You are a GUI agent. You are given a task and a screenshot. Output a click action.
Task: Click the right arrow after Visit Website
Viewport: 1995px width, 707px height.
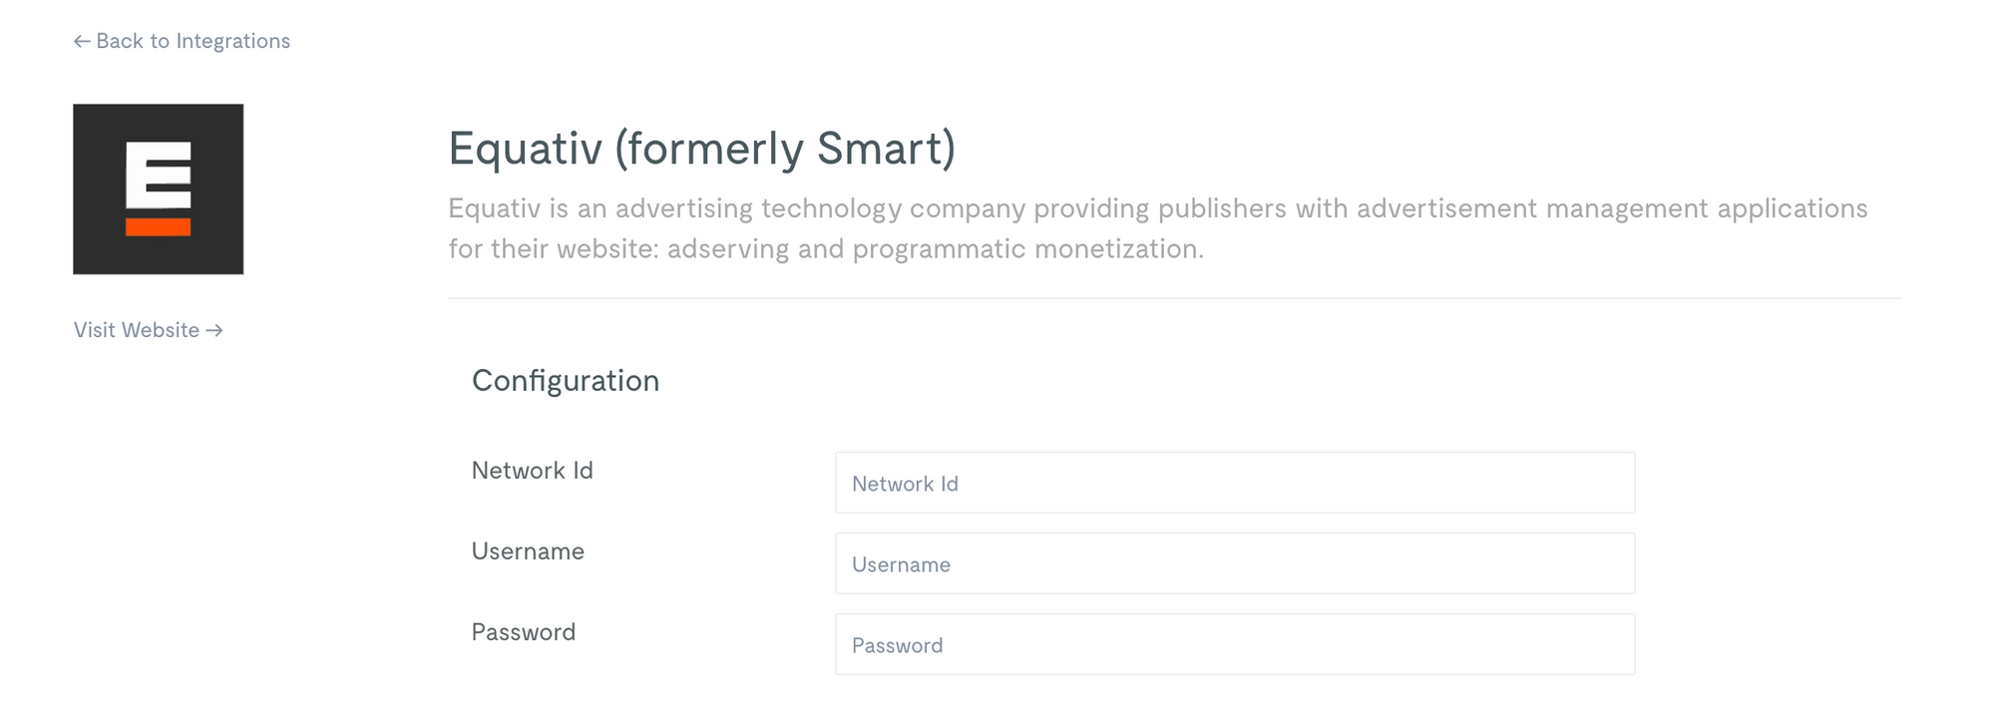pyautogui.click(x=214, y=331)
